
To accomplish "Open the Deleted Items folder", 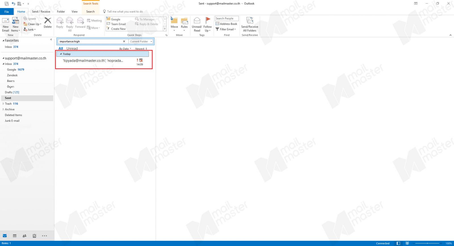I will tap(13, 115).
